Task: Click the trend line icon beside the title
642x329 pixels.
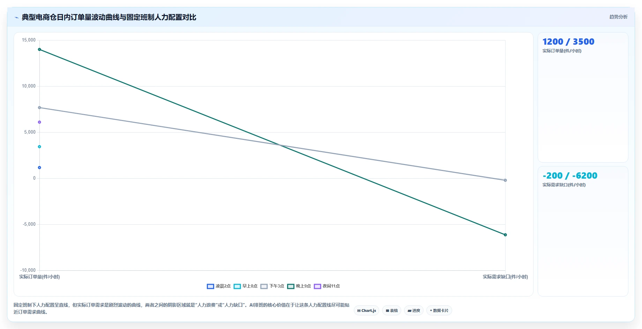Action: [x=16, y=17]
